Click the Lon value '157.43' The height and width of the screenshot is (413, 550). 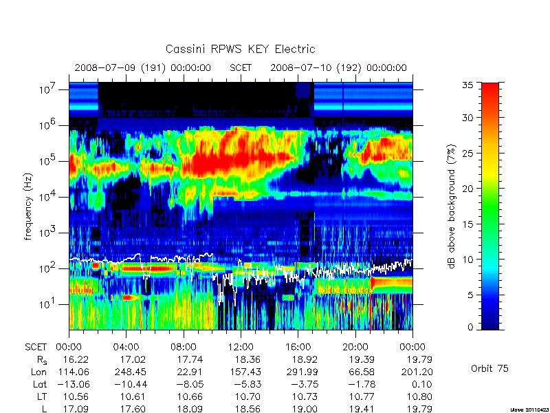(245, 372)
